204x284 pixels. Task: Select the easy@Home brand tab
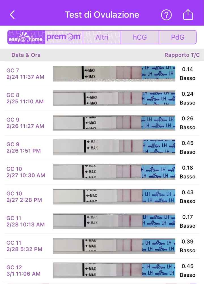point(26,37)
